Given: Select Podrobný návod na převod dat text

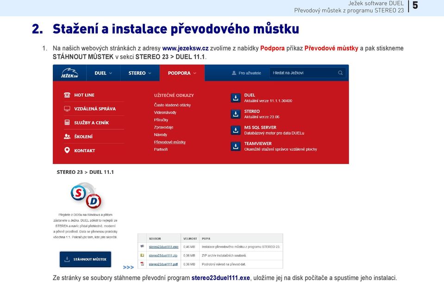Looking at the screenshot, I should point(224,264).
